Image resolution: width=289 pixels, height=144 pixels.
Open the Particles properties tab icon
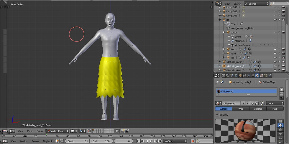[266, 76]
